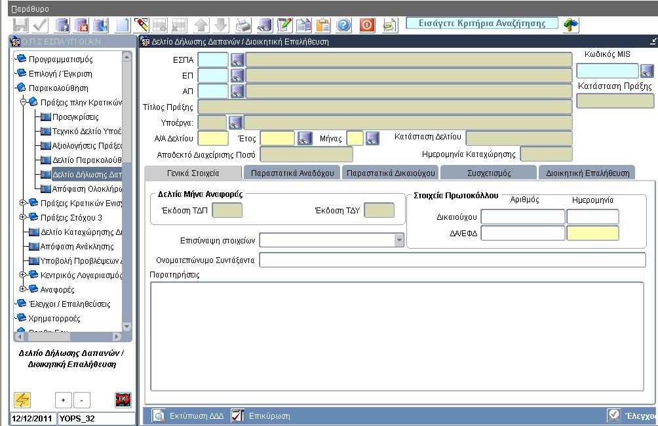Switch to the Διοικητική Επαλήθευση tab
This screenshot has width=658, height=426.
pyautogui.click(x=587, y=173)
